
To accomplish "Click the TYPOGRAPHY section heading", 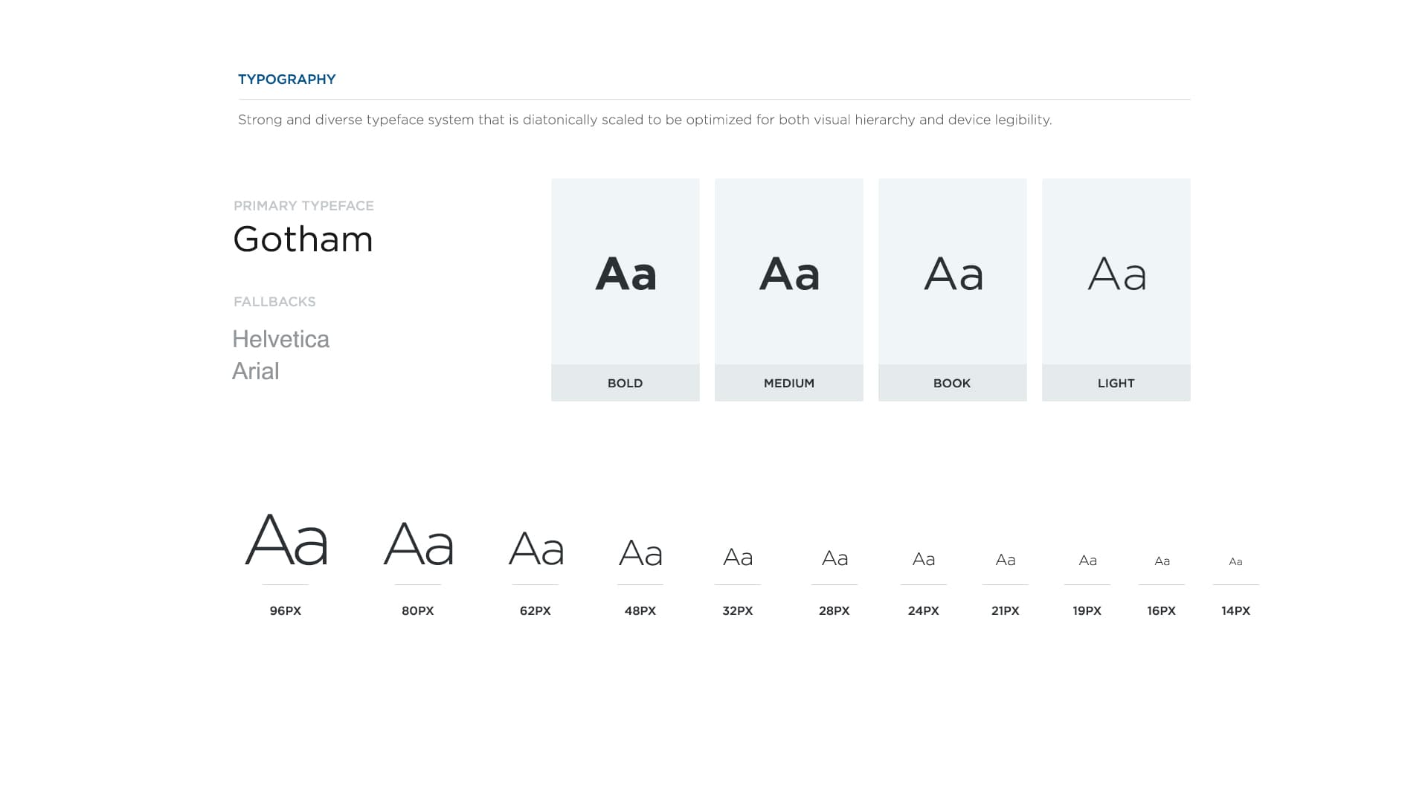I will [x=286, y=80].
